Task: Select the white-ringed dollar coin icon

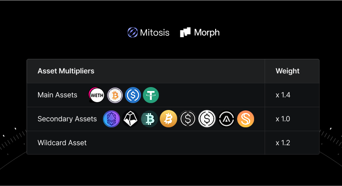Action: pos(207,119)
